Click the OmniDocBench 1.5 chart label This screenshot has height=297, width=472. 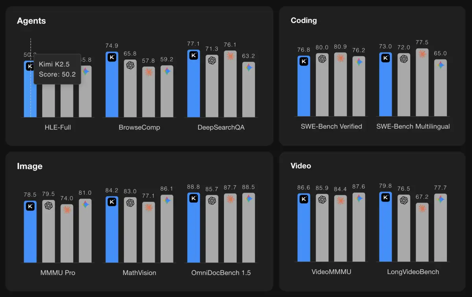tap(221, 273)
